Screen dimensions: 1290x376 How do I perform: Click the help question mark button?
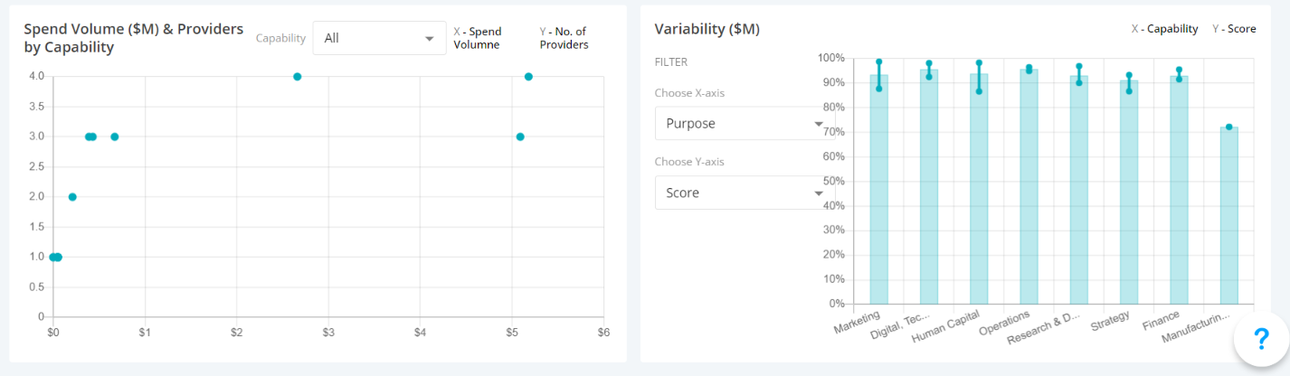tap(1262, 340)
